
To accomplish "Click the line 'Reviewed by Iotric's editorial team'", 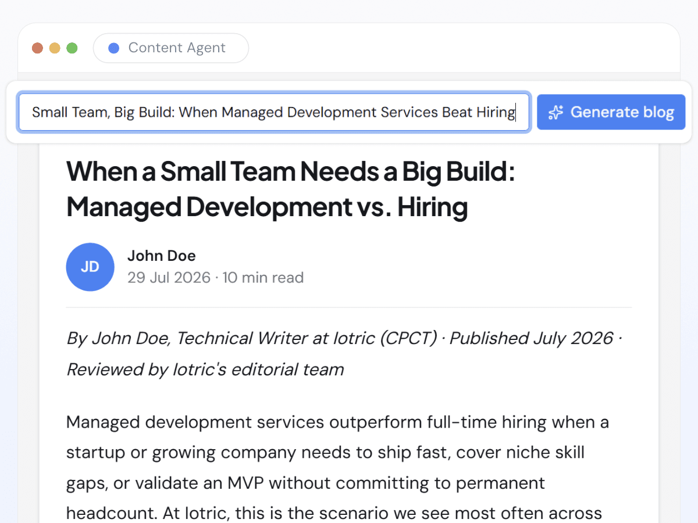I will [205, 369].
